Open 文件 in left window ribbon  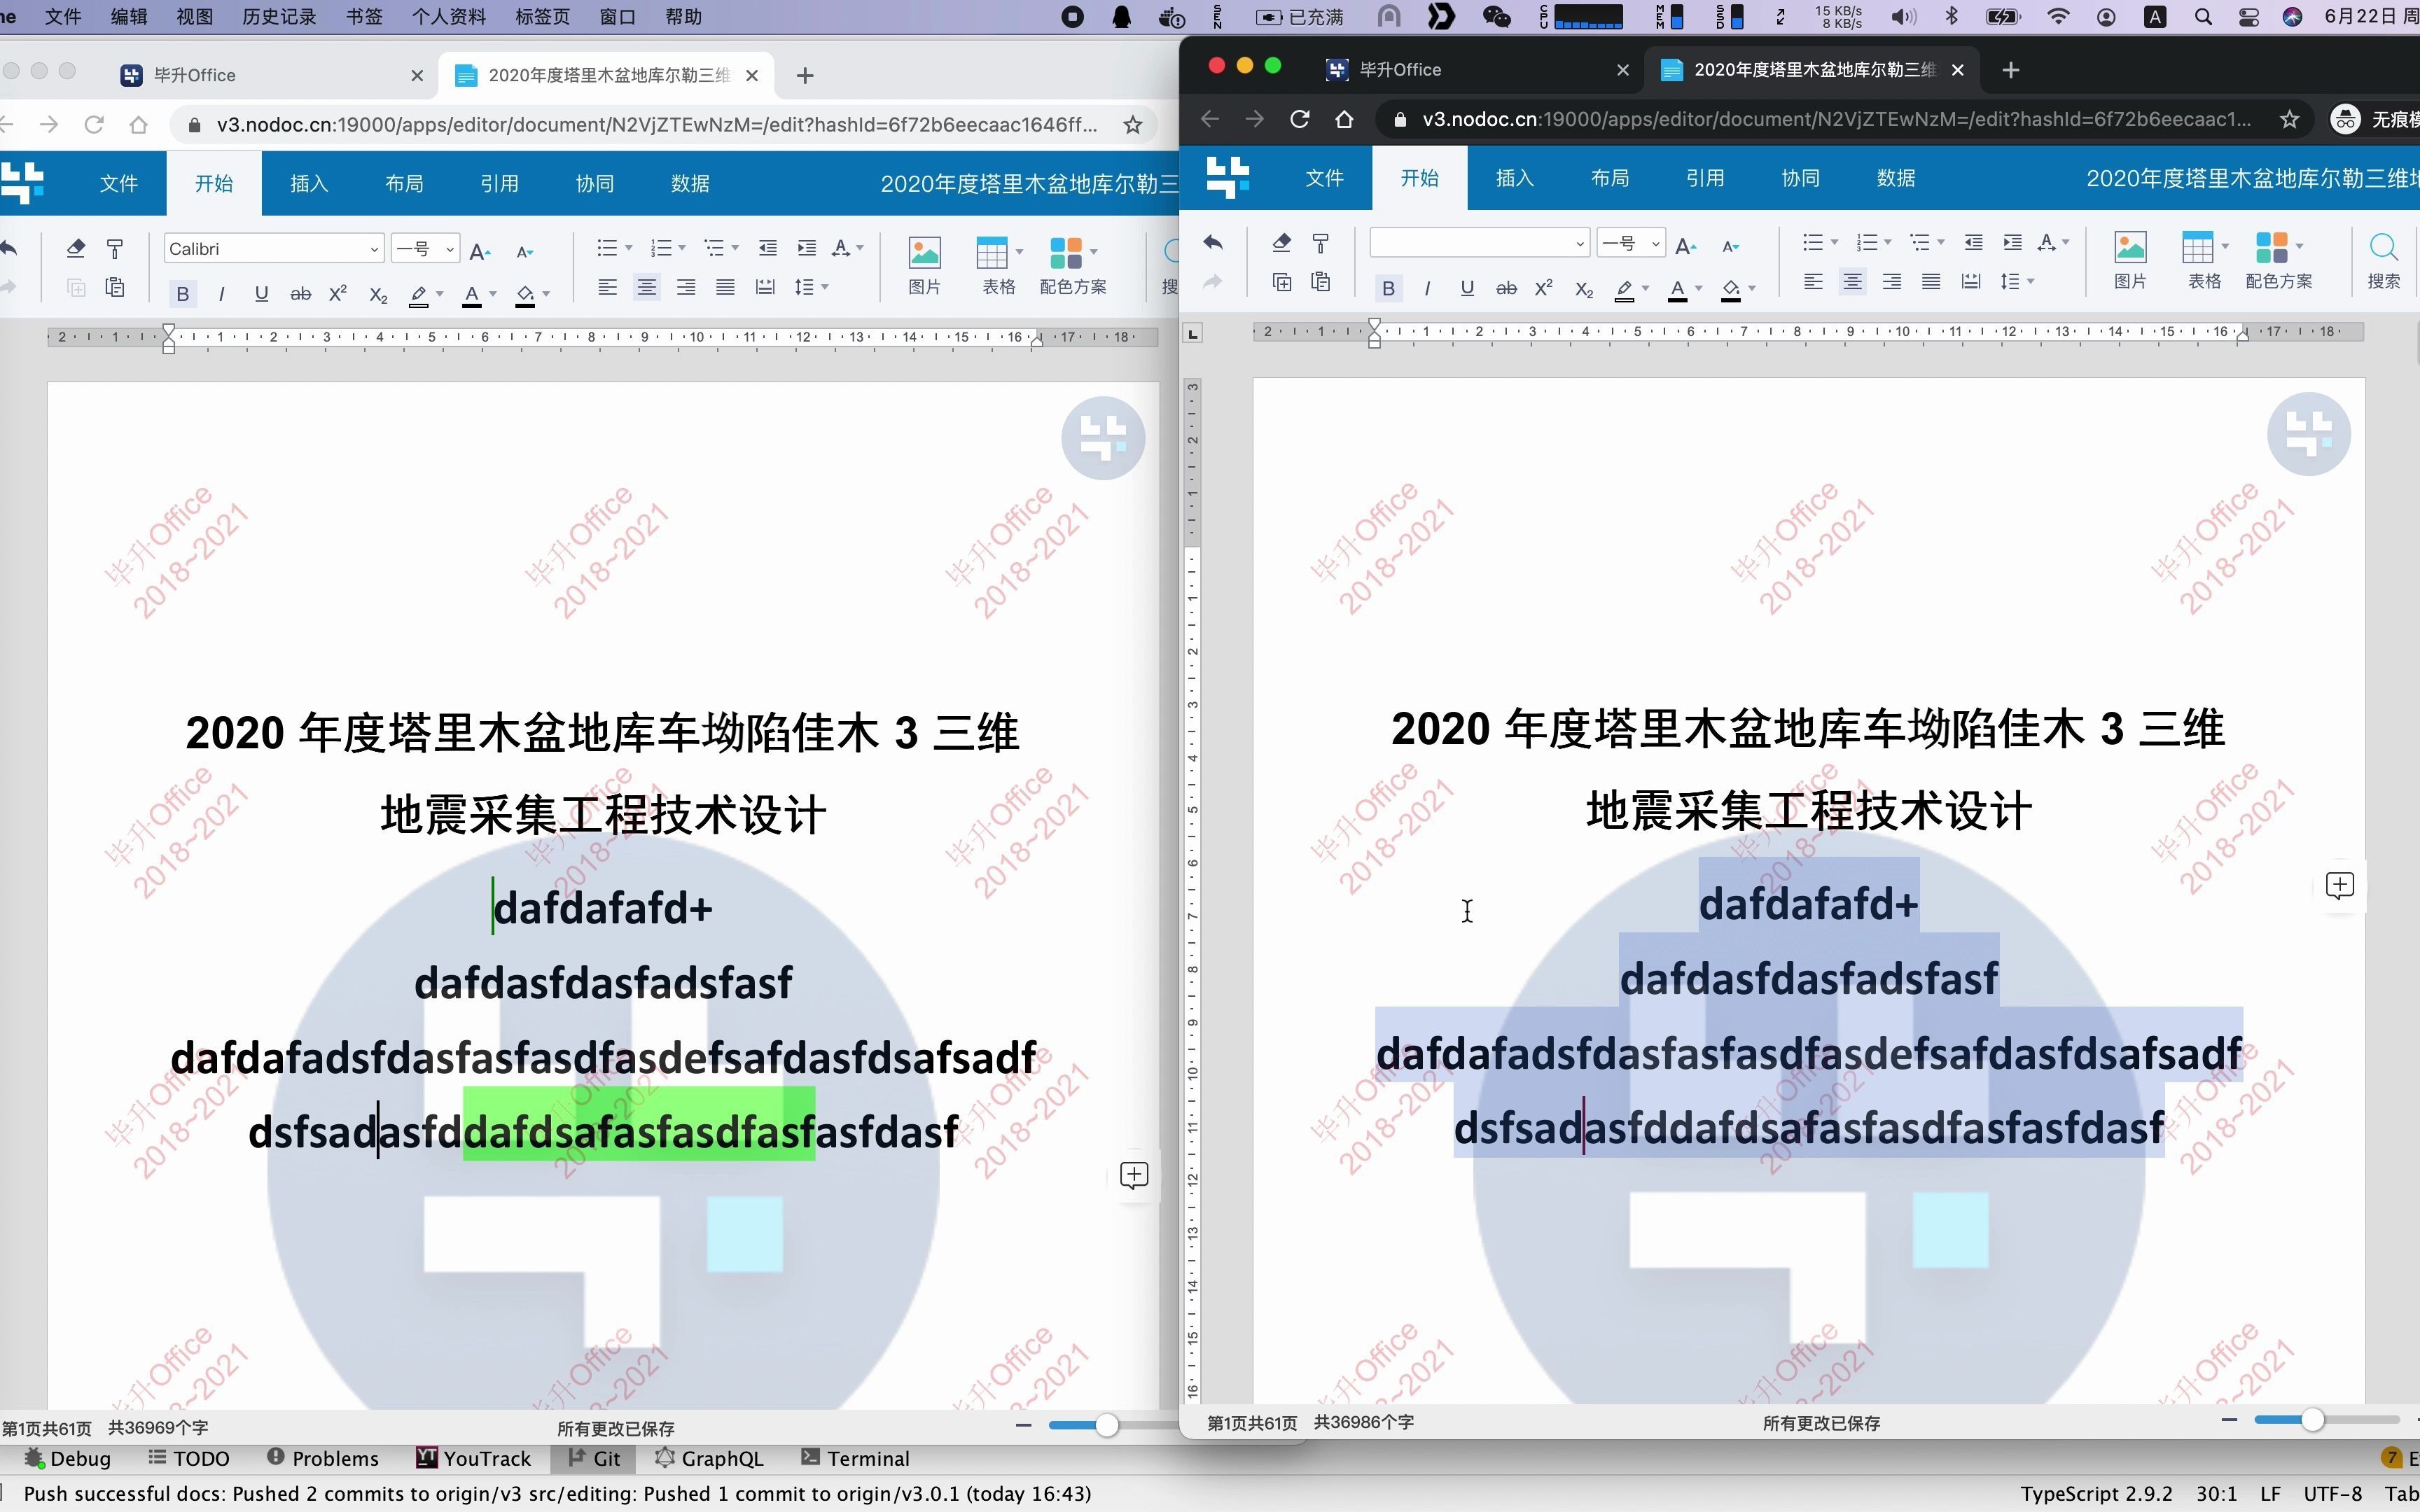119,183
